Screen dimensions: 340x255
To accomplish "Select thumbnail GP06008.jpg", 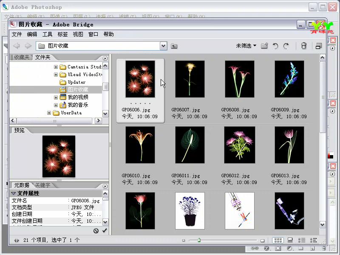I will (240, 79).
